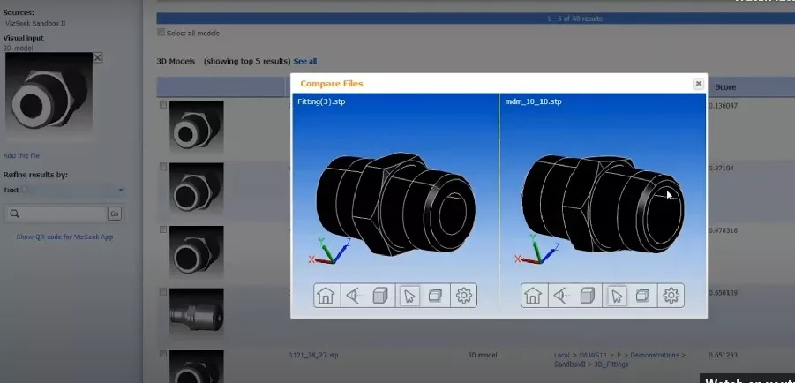The height and width of the screenshot is (383, 795).
Task: Open thumbnail of result scoring 0.650139
Action: [196, 314]
